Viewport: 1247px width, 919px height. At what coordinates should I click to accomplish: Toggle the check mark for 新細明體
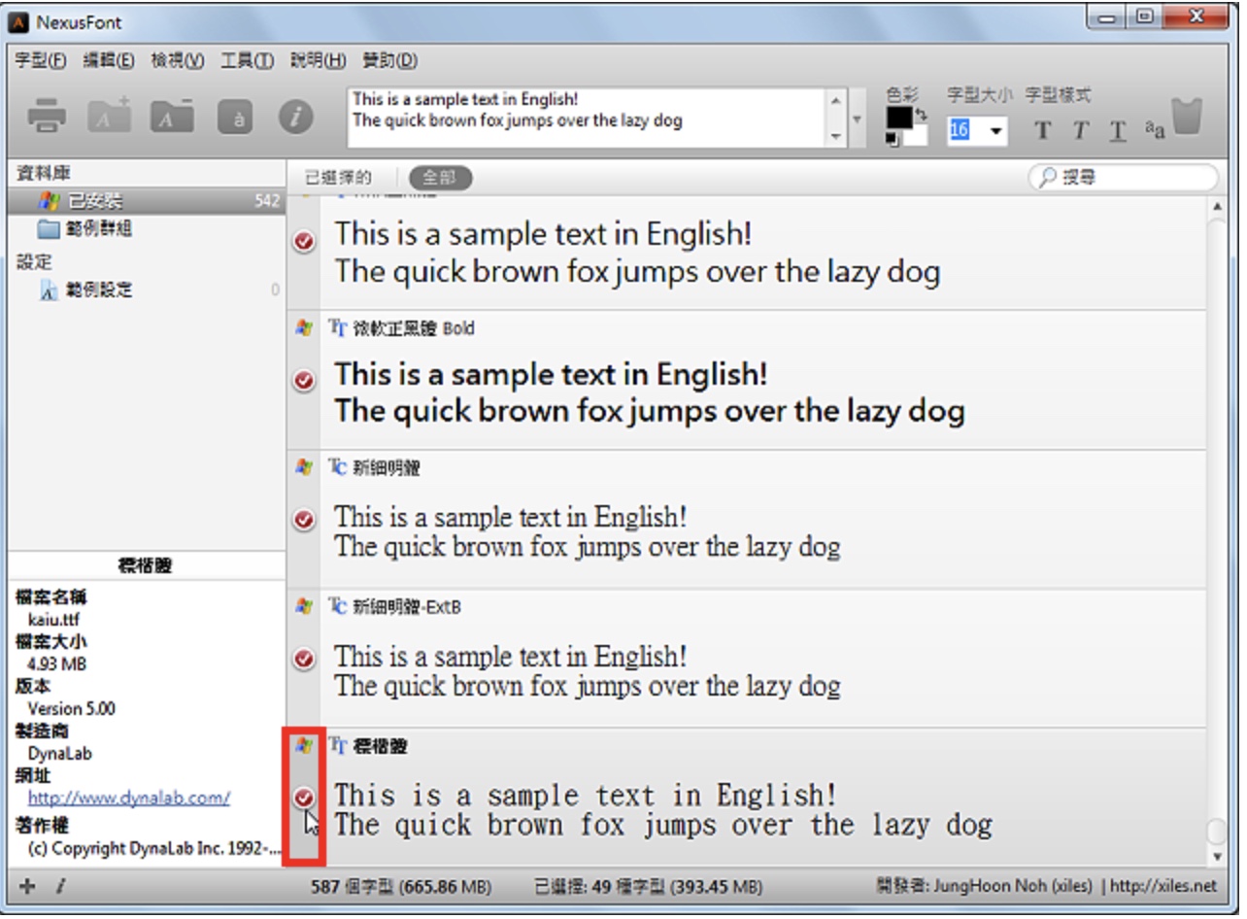point(304,520)
